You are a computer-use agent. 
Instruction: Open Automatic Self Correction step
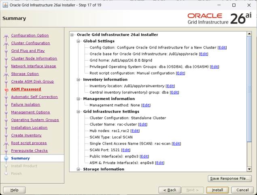34,97
